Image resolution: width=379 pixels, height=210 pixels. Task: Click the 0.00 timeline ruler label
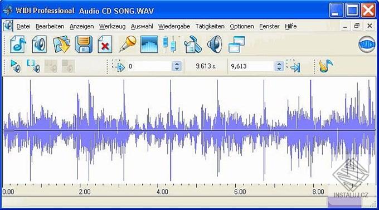pyautogui.click(x=8, y=192)
